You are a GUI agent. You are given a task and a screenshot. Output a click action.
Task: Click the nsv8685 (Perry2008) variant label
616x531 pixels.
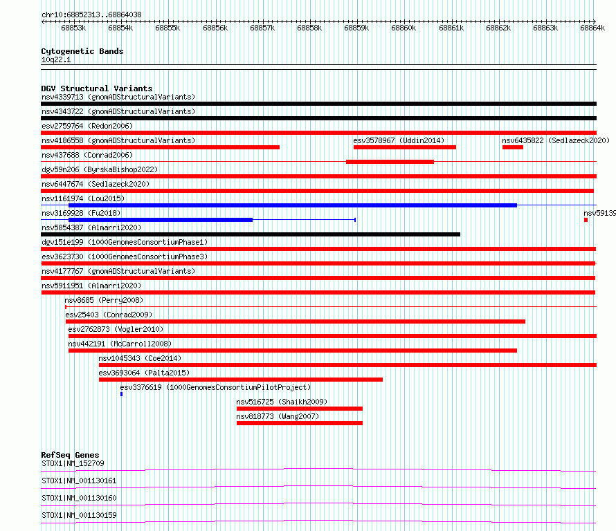click(x=104, y=300)
